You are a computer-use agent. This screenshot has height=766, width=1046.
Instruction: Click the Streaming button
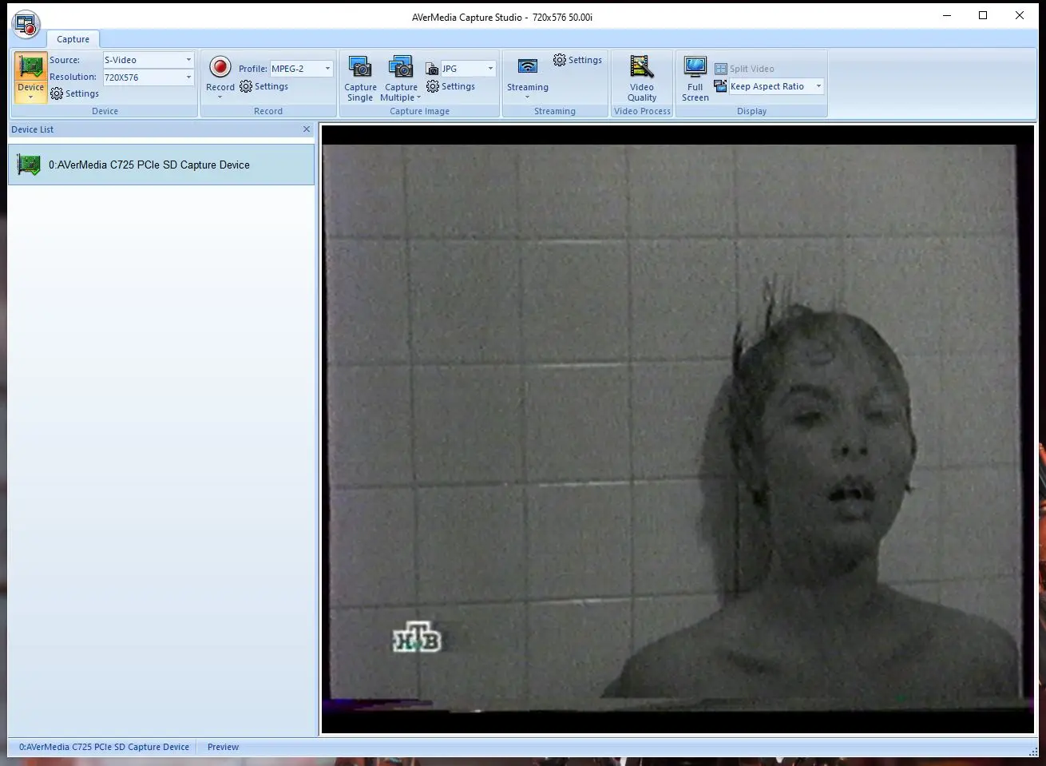pyautogui.click(x=528, y=77)
